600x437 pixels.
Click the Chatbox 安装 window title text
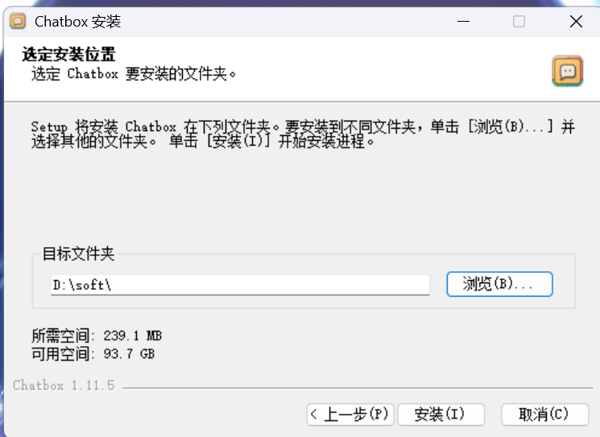[77, 22]
